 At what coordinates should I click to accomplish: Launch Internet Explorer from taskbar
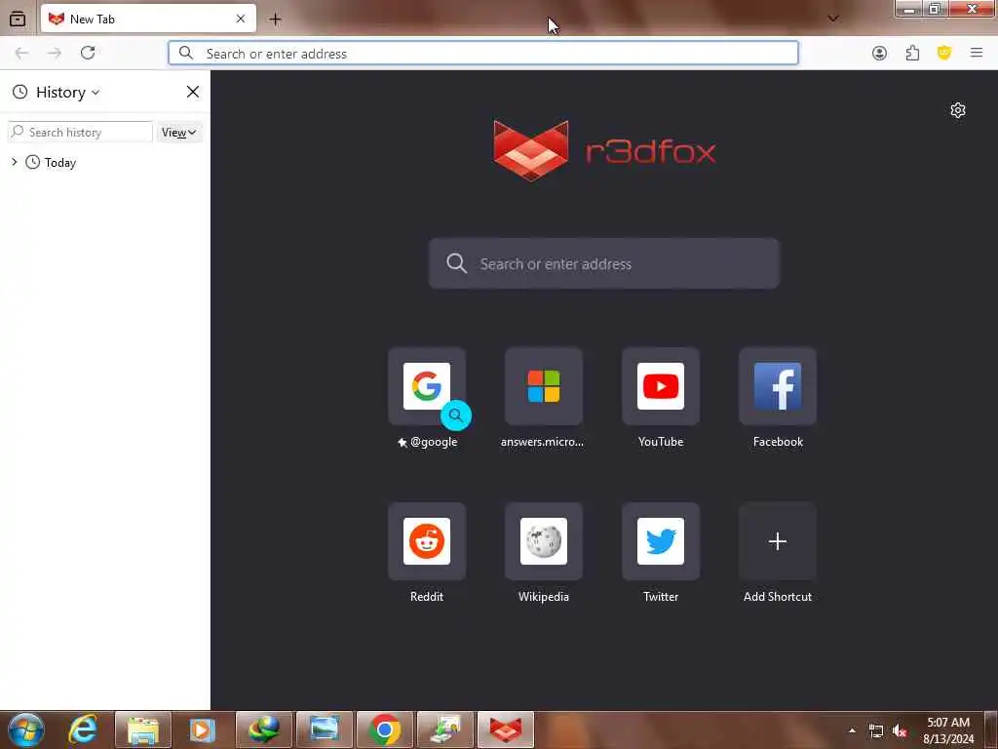83,729
